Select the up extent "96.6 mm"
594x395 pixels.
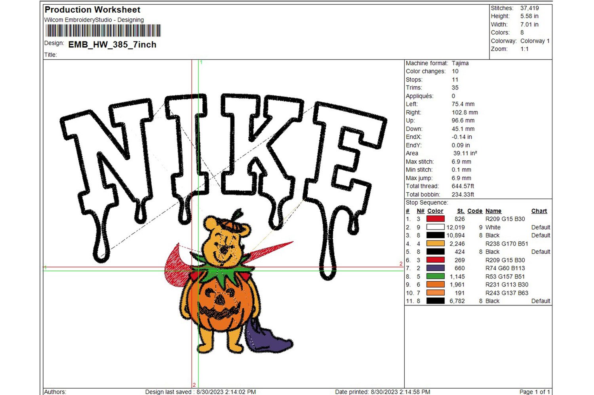click(463, 120)
